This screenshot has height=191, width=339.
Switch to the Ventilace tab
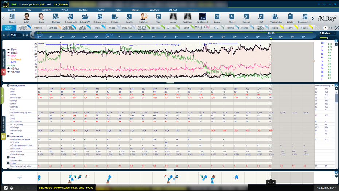[x=53, y=28]
